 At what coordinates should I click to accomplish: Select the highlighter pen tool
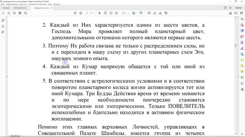[x=155, y=13]
